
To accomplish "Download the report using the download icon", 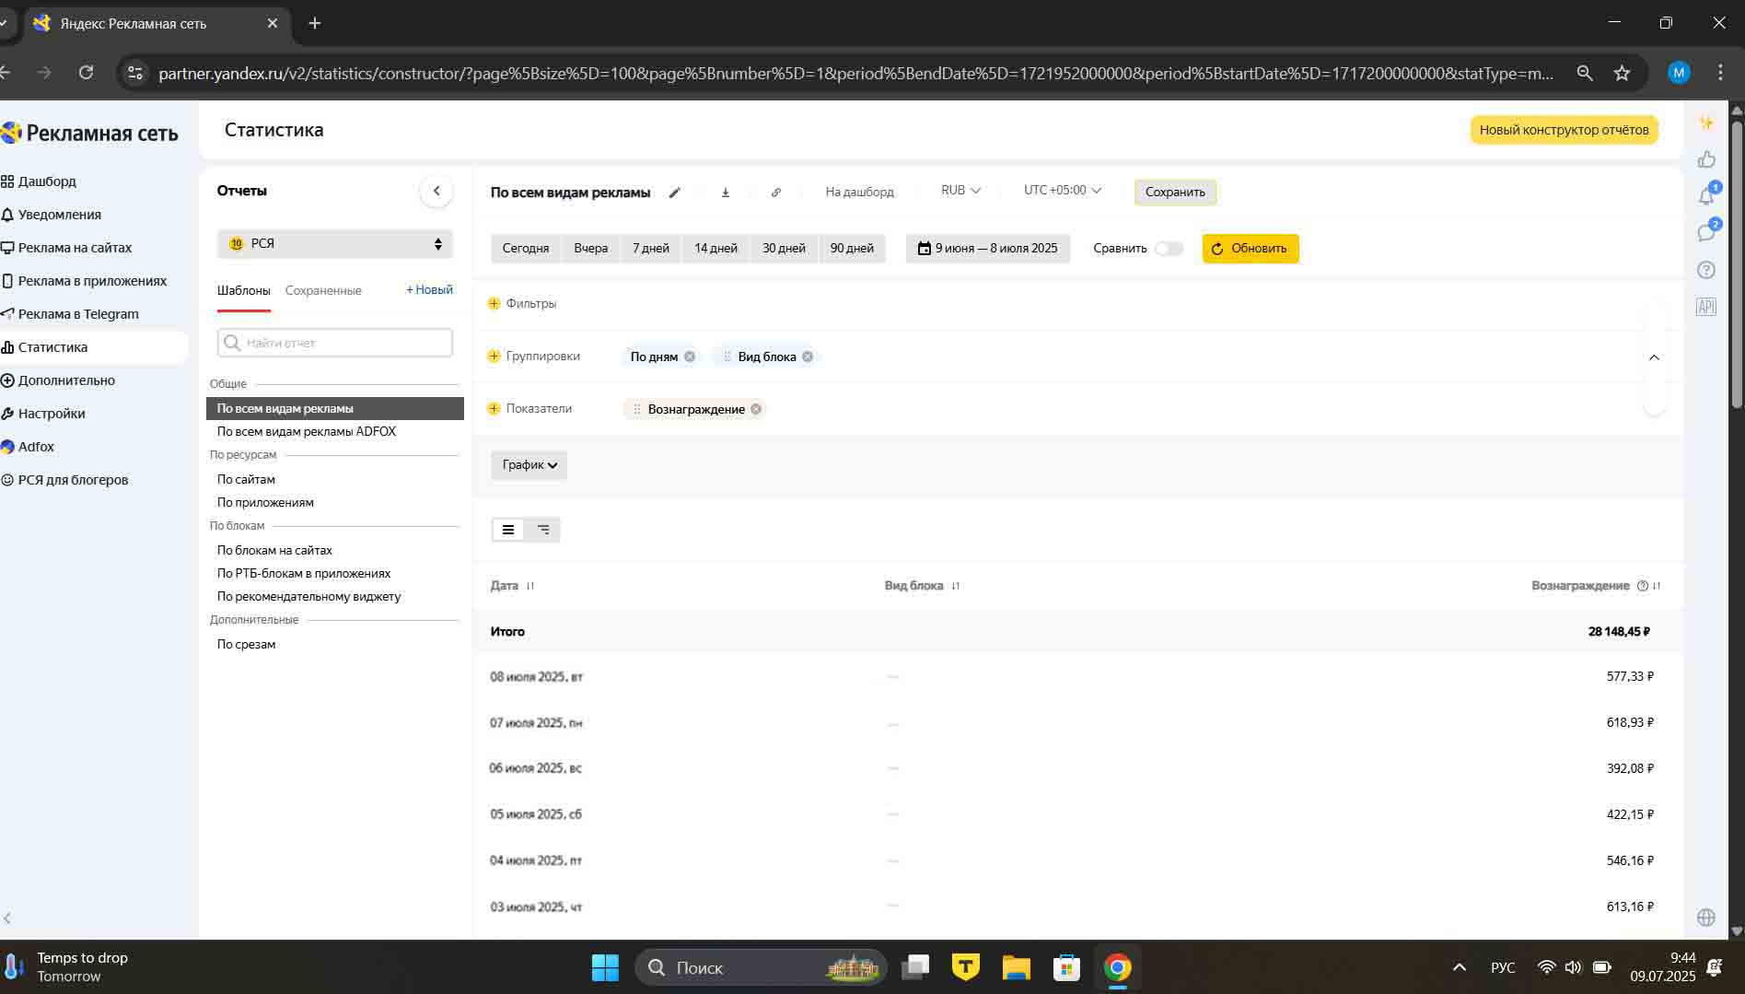I will coord(726,193).
